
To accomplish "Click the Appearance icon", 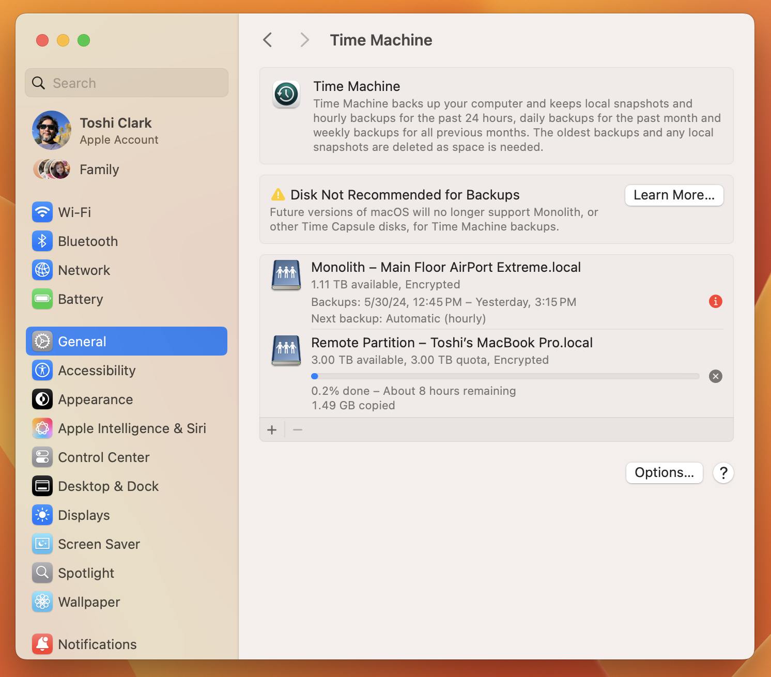I will (42, 399).
